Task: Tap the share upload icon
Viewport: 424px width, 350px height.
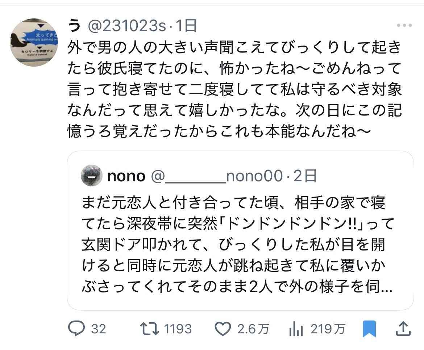Action: (x=403, y=328)
